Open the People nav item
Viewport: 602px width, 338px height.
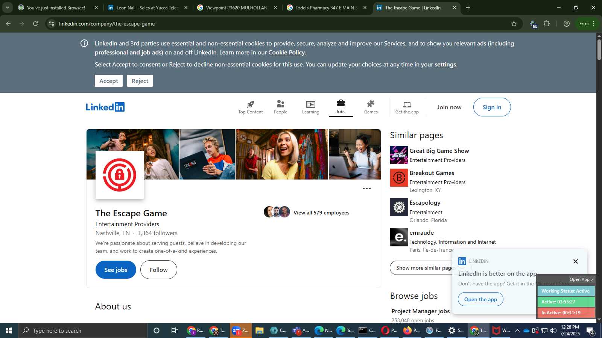click(x=281, y=107)
